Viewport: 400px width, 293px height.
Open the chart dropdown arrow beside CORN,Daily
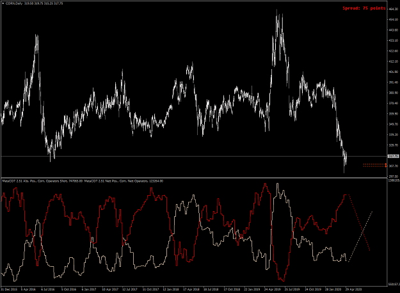point(3,3)
